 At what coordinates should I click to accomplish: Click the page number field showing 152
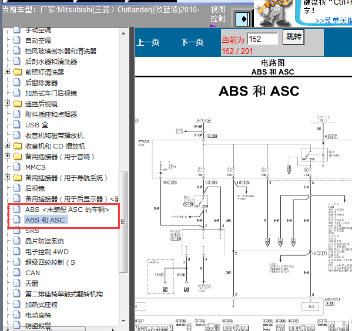(x=262, y=39)
